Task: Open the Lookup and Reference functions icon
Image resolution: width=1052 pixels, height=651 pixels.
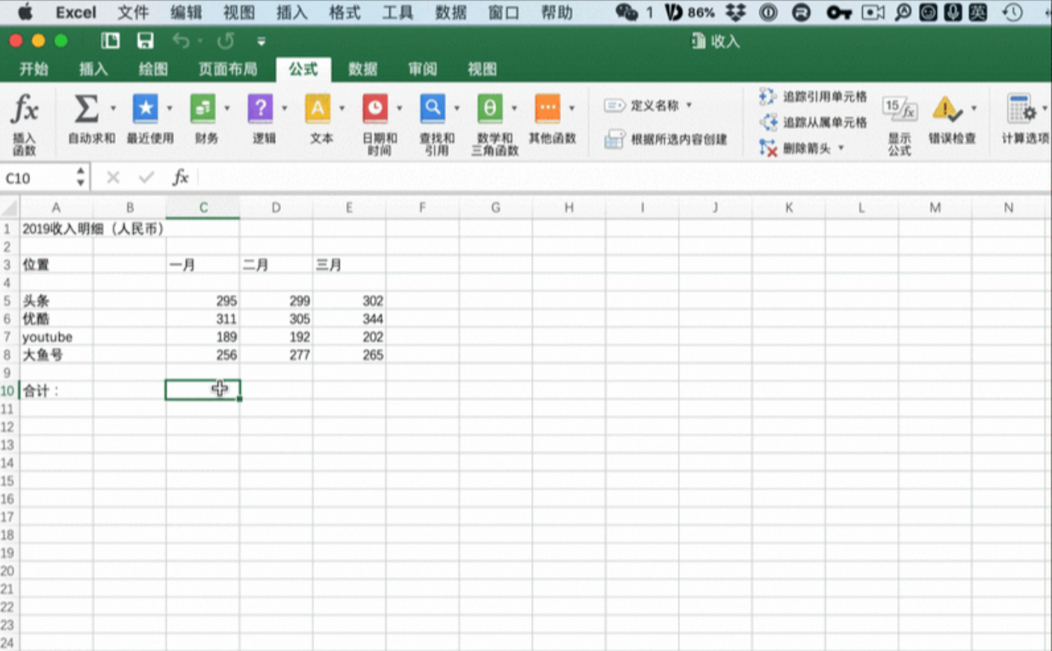Action: 433,109
